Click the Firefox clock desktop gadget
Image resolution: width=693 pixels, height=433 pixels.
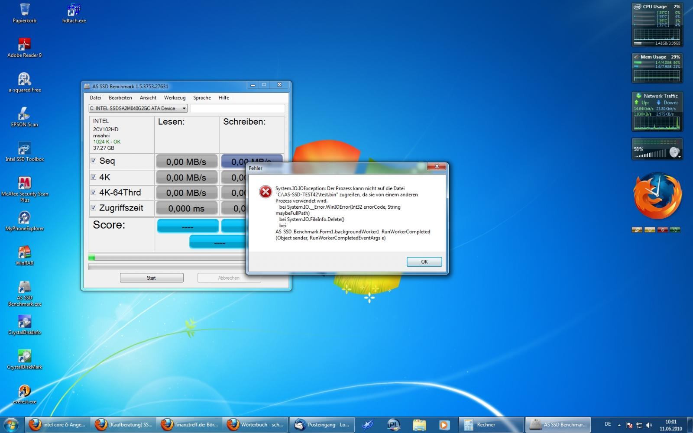[657, 196]
